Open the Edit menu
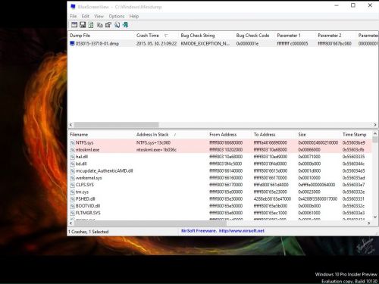This screenshot has width=379, height=284. pyautogui.click(x=86, y=16)
